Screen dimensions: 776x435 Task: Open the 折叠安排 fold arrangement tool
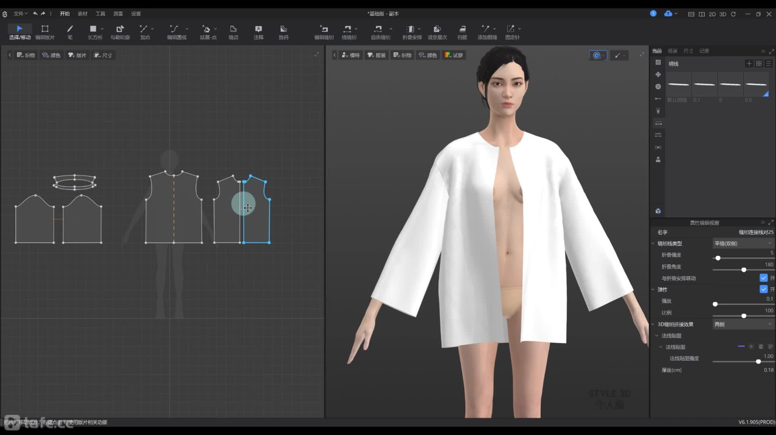pos(411,32)
